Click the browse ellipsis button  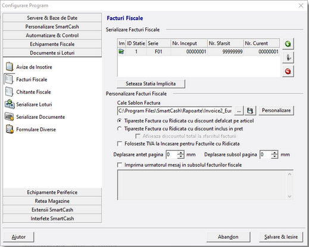[x=239, y=110]
